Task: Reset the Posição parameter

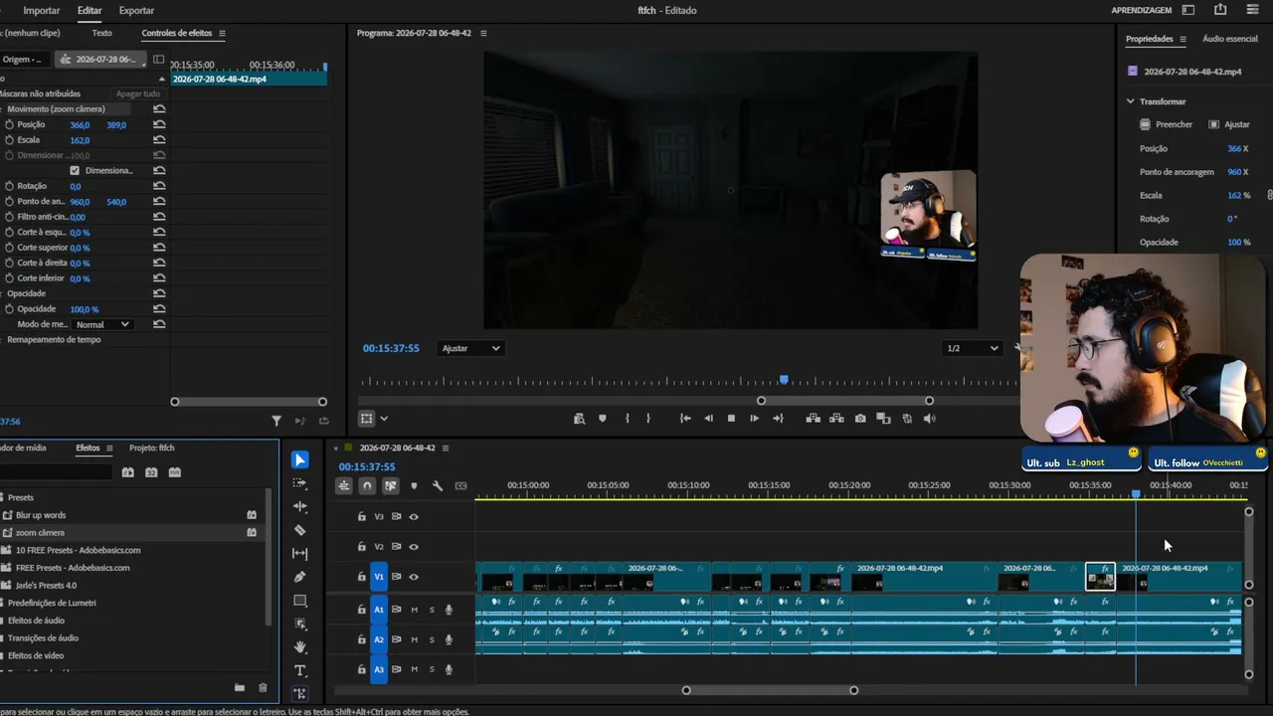Action: [x=159, y=124]
